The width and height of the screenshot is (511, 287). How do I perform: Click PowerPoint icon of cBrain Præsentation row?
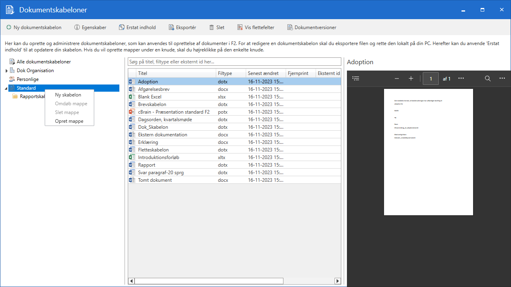point(132,112)
